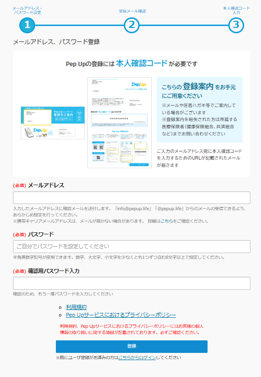Viewport: 261px width, 377px height.
Task: Click the step 2 circle icon
Action: pos(131,25)
